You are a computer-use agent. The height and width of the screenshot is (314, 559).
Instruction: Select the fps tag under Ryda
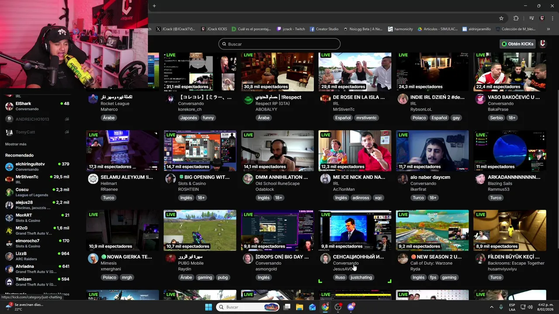click(x=433, y=277)
